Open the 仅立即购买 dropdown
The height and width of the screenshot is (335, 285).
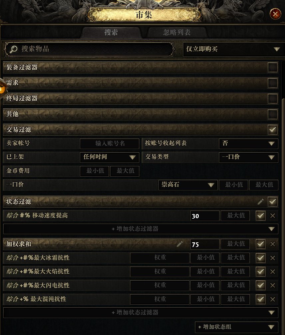(234, 49)
